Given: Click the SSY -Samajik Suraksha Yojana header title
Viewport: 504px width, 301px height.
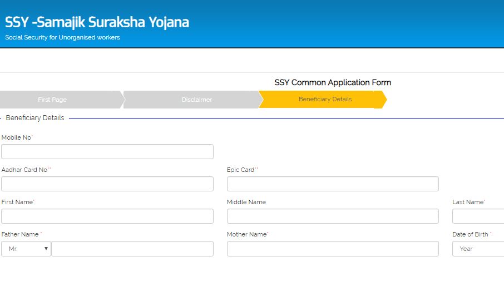Looking at the screenshot, I should 97,22.
